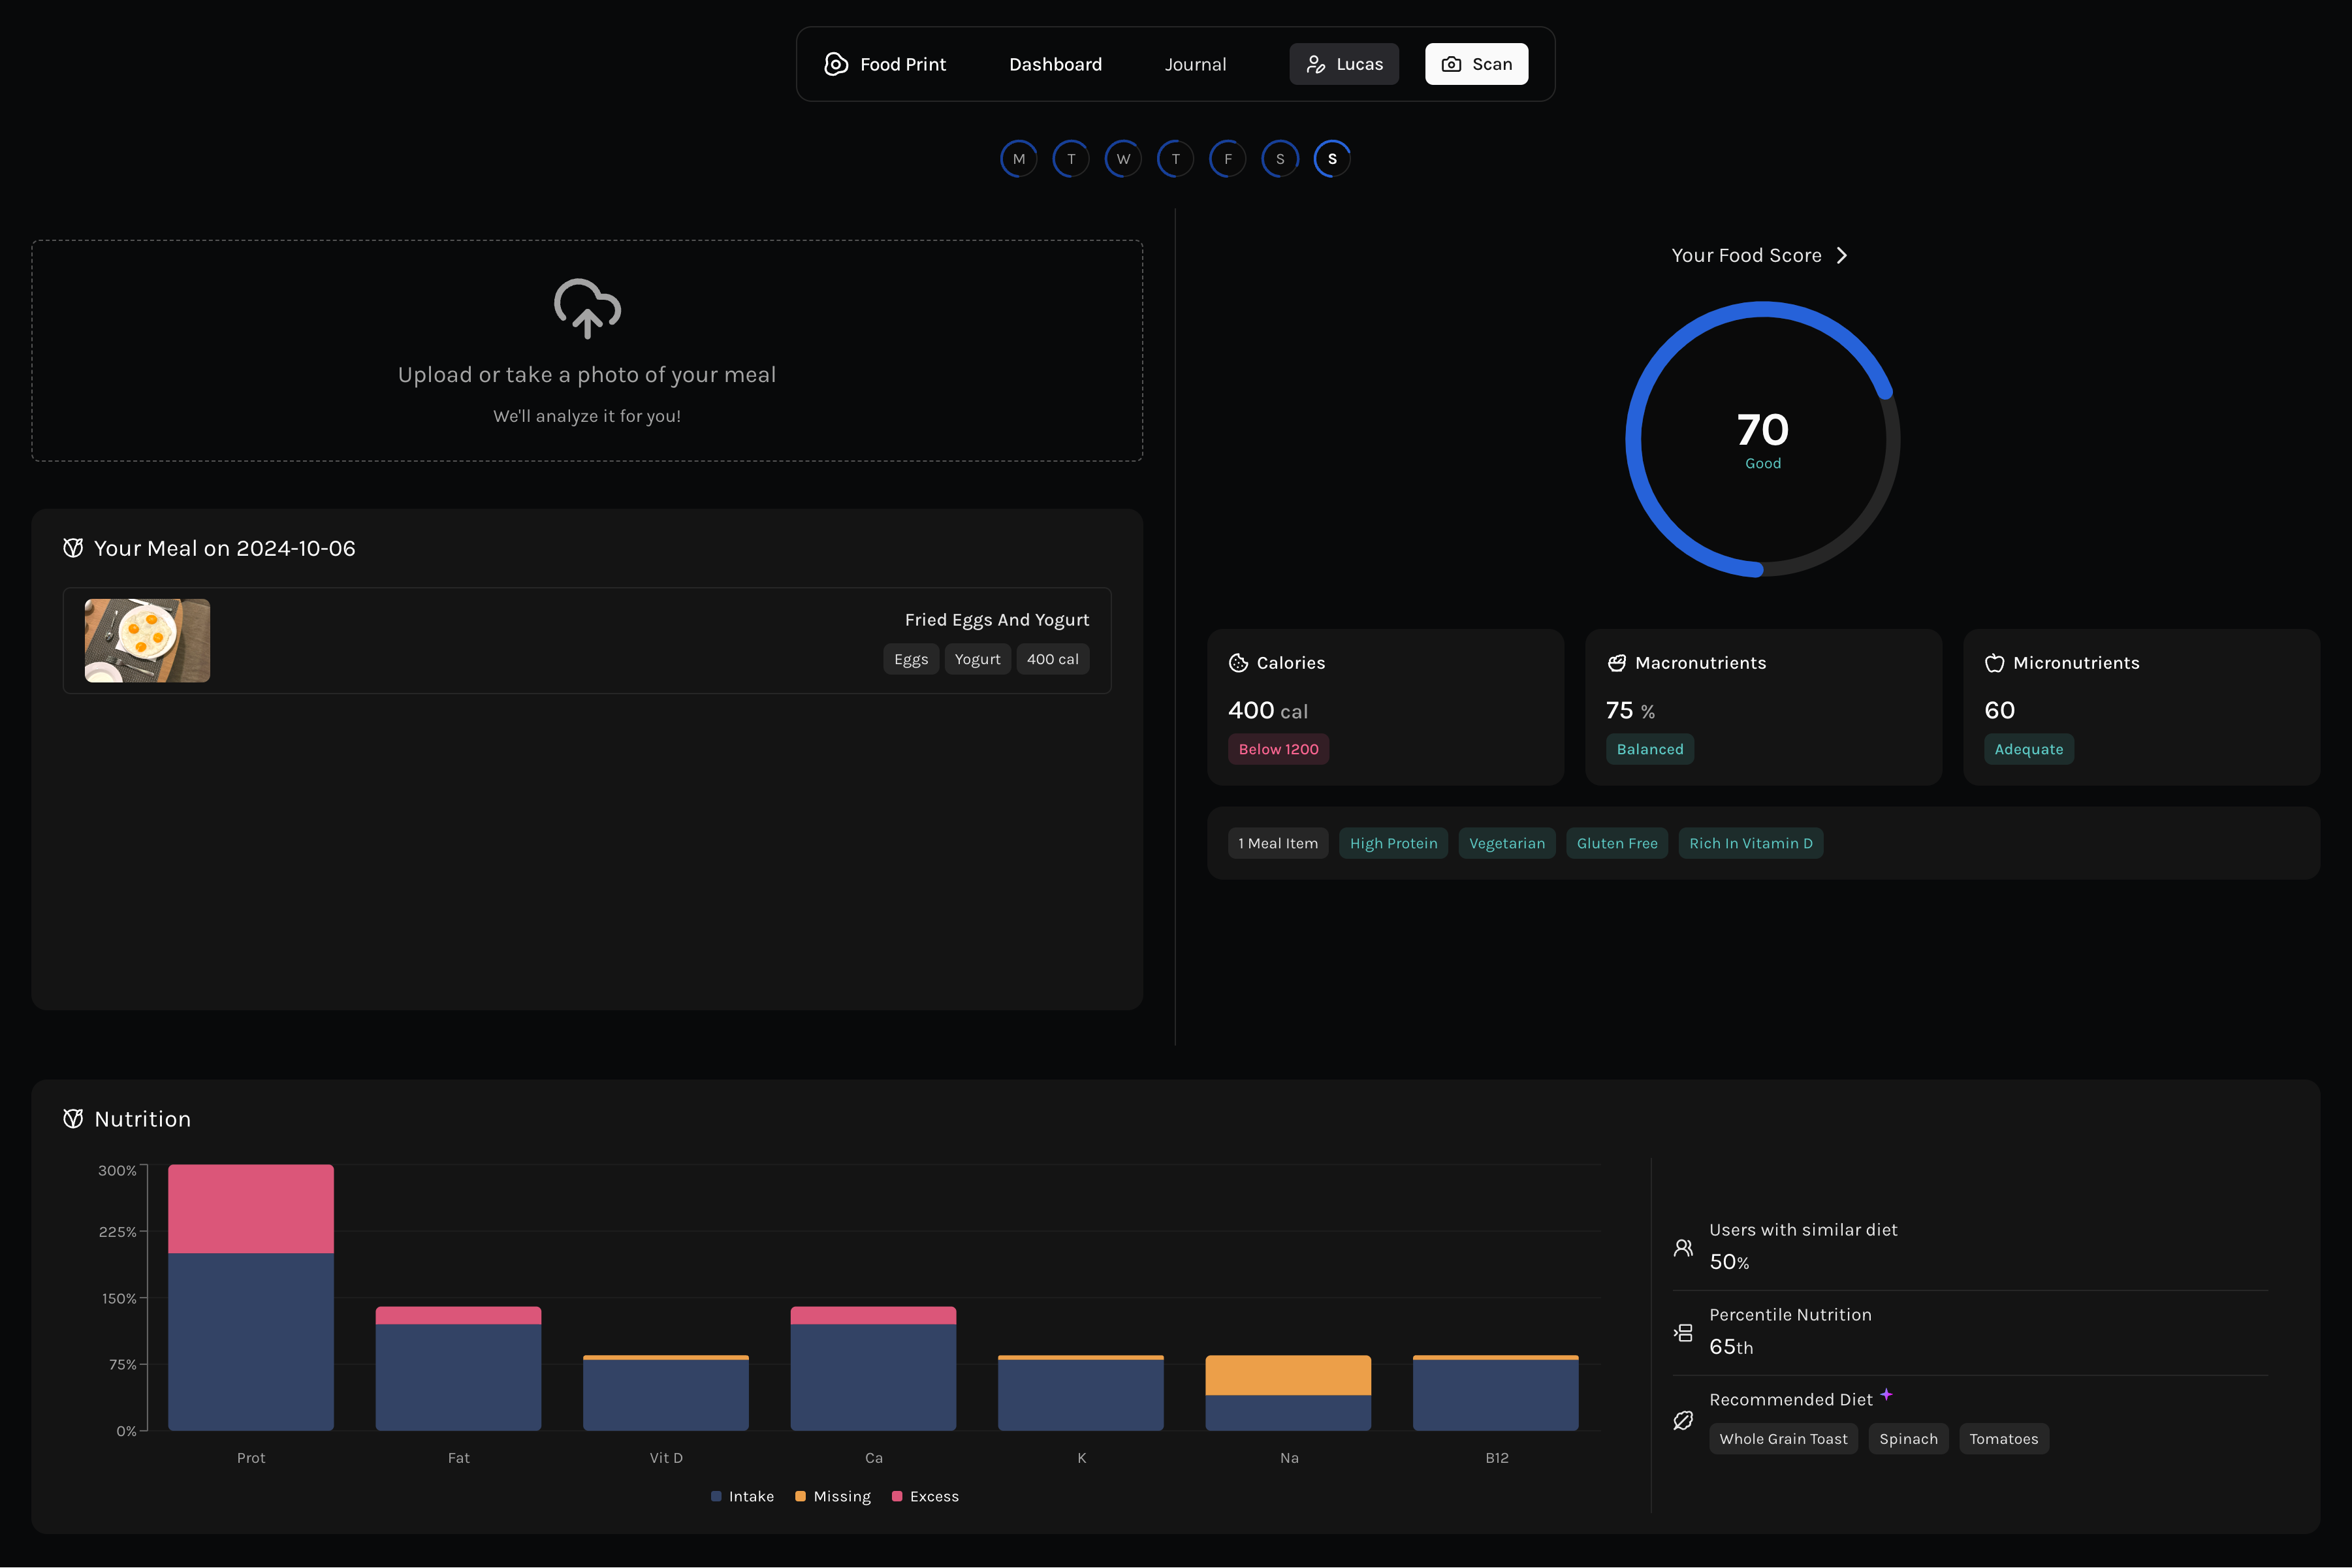
Task: Select Friday day circle
Action: [1228, 159]
